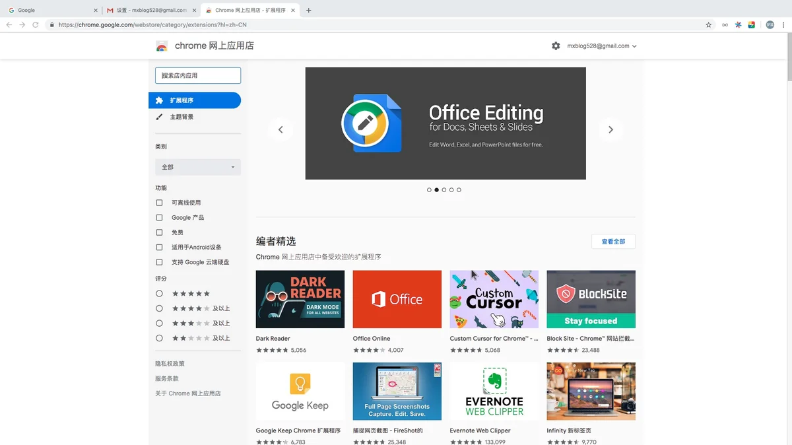Screen dimensions: 792x445
Task: Close the Google tab
Action: 95,11
